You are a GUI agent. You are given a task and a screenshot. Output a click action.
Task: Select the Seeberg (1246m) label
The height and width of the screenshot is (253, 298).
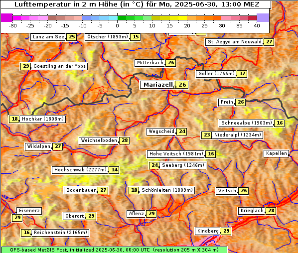pyautogui.click(x=183, y=165)
